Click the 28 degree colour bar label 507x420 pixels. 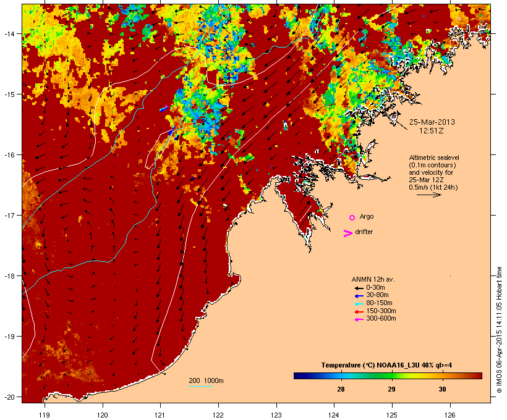341,389
